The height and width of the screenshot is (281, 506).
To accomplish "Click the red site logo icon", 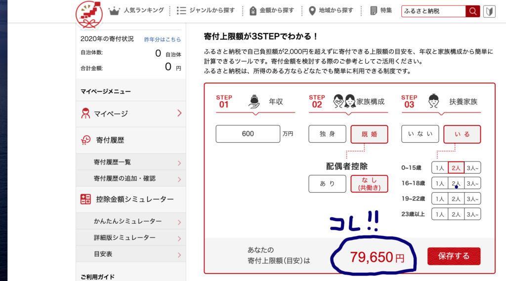I will coord(89,14).
